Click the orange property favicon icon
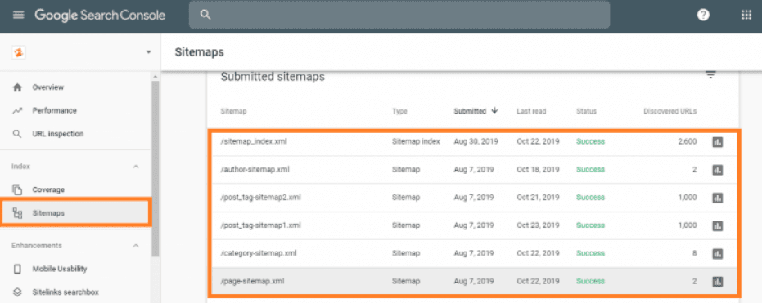Screen dimensions: 762x303 tap(19, 52)
